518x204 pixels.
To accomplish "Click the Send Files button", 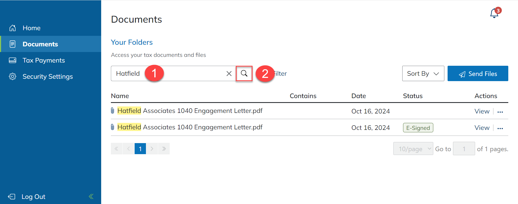I will click(478, 74).
